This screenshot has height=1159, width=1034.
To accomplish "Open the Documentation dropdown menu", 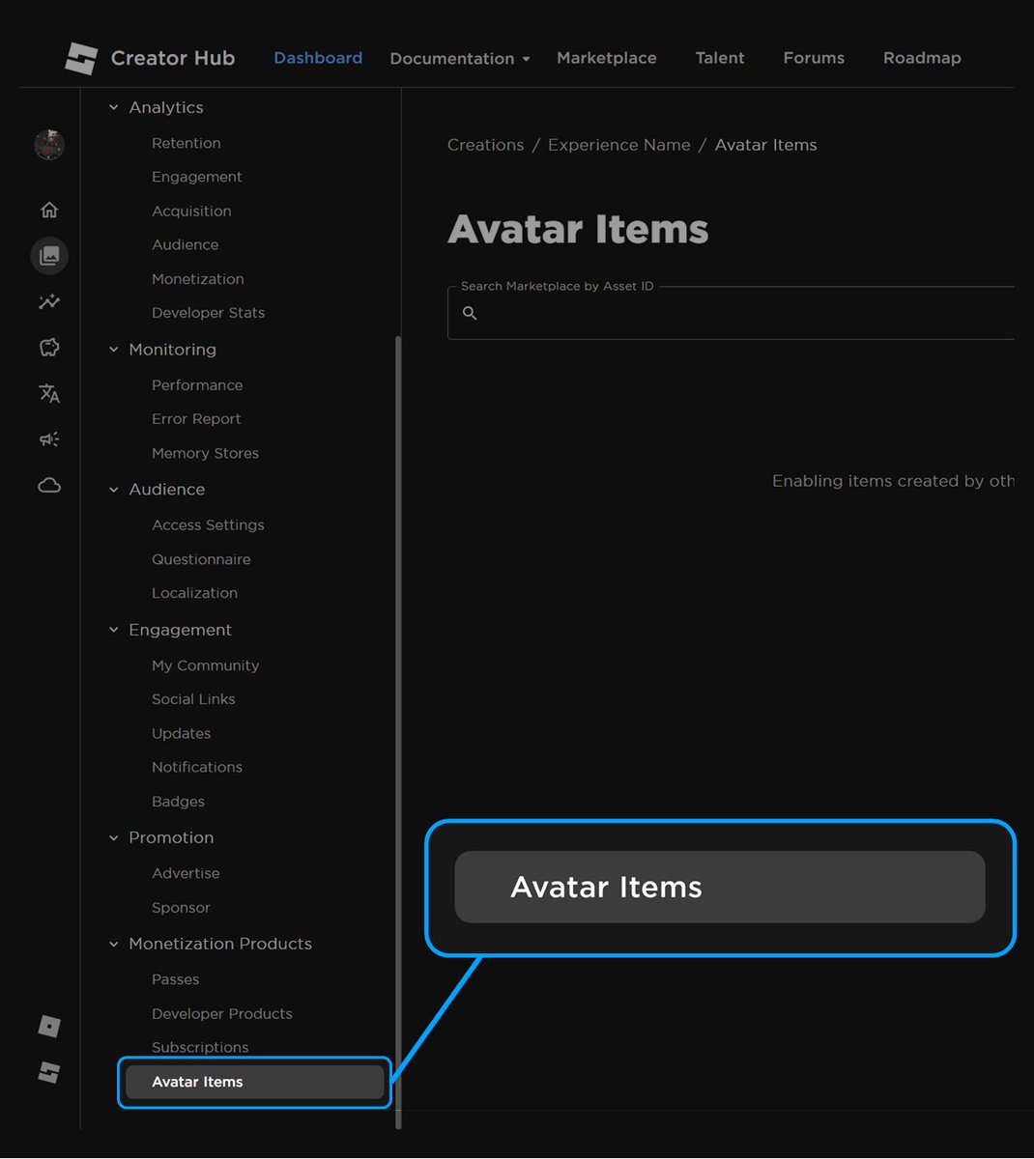I will coord(460,59).
